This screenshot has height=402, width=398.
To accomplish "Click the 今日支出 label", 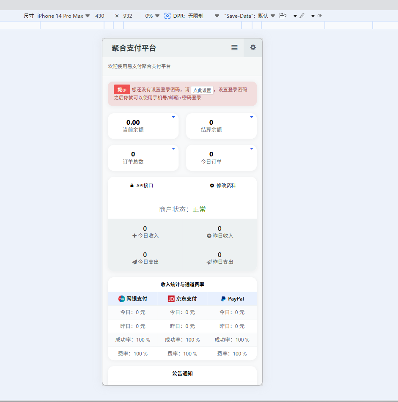I will pyautogui.click(x=148, y=262).
